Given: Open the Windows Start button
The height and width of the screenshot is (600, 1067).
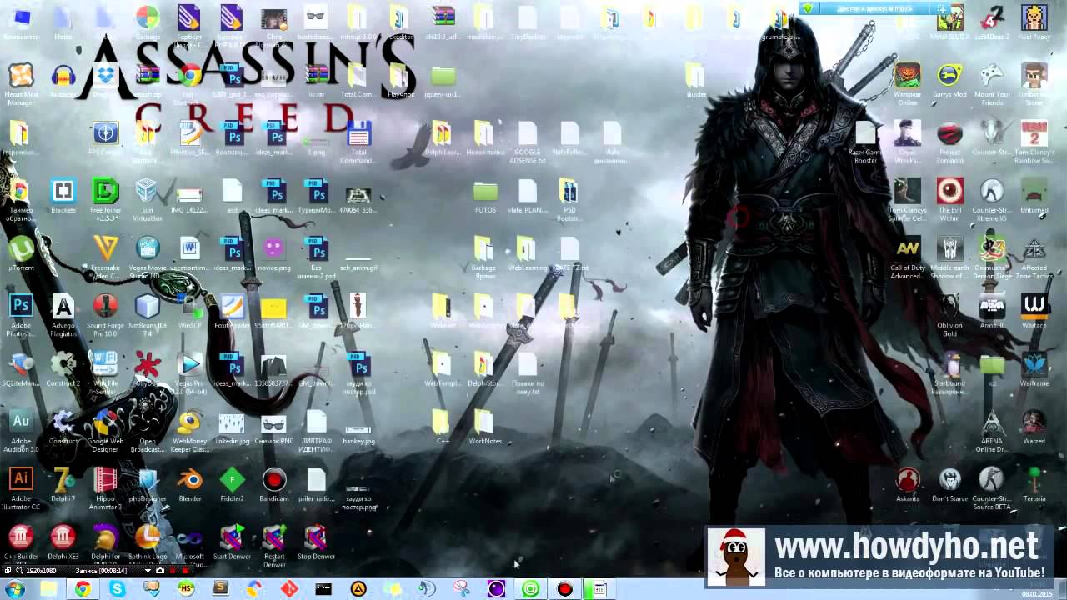Looking at the screenshot, I should [15, 589].
